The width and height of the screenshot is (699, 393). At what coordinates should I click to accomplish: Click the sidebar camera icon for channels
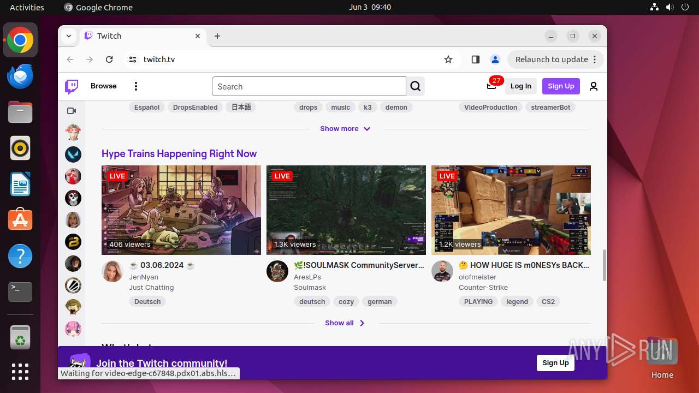point(72,111)
